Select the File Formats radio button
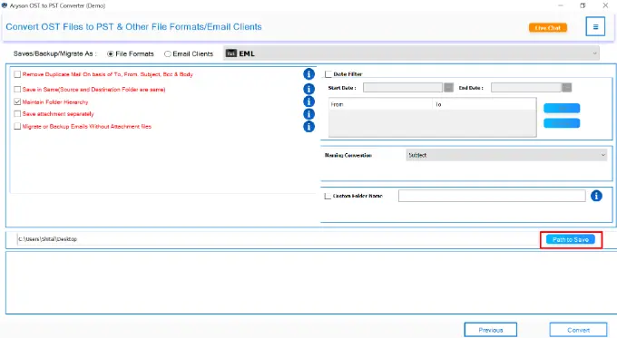Viewport: 617px width, 338px height. tap(111, 53)
